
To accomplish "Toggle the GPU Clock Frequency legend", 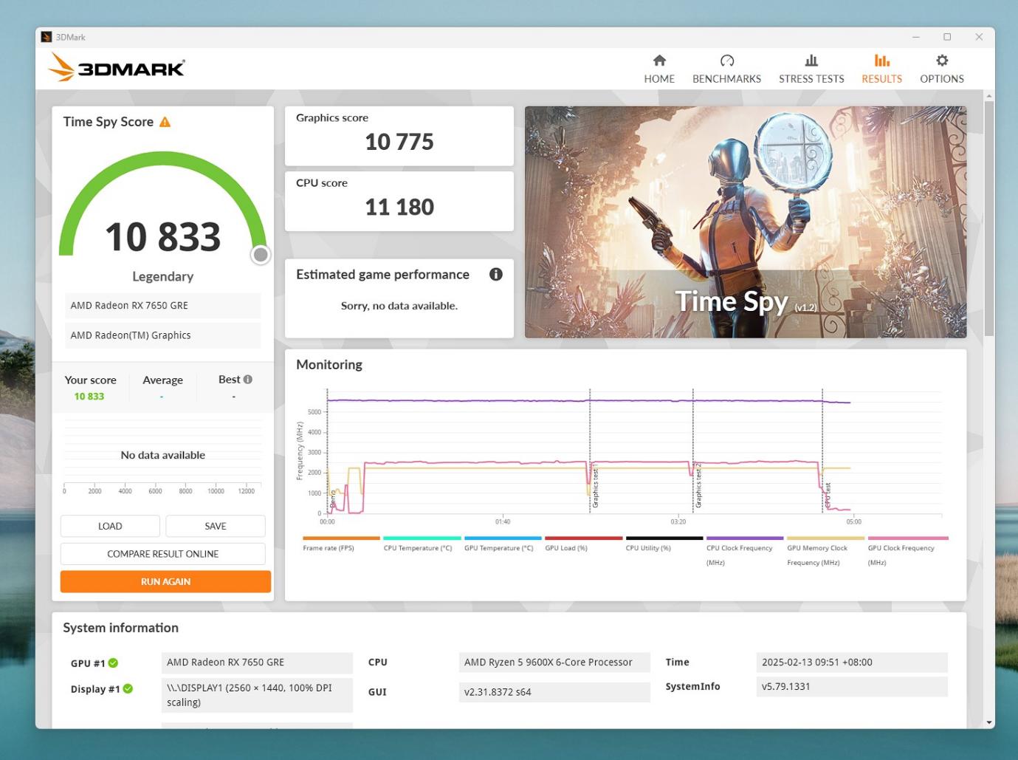I will (x=907, y=552).
